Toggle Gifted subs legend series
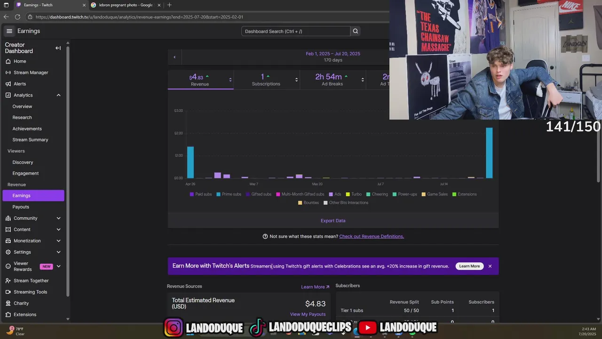Screen dimensions: 602x339 click(x=259, y=194)
